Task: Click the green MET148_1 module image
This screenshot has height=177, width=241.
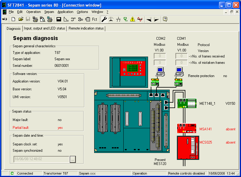Action: pos(187,103)
